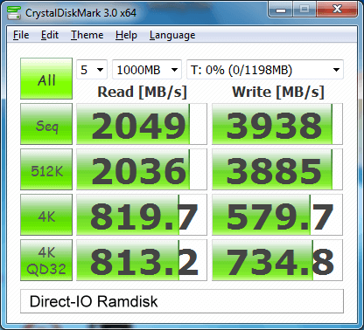Run the 4K QD32 test

pyautogui.click(x=46, y=260)
